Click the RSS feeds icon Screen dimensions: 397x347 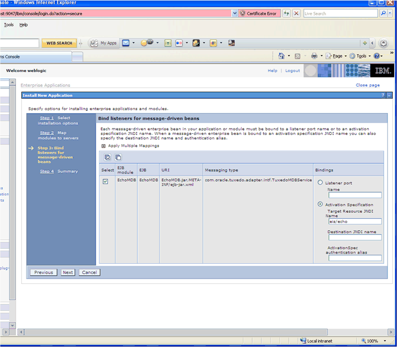tap(297, 56)
